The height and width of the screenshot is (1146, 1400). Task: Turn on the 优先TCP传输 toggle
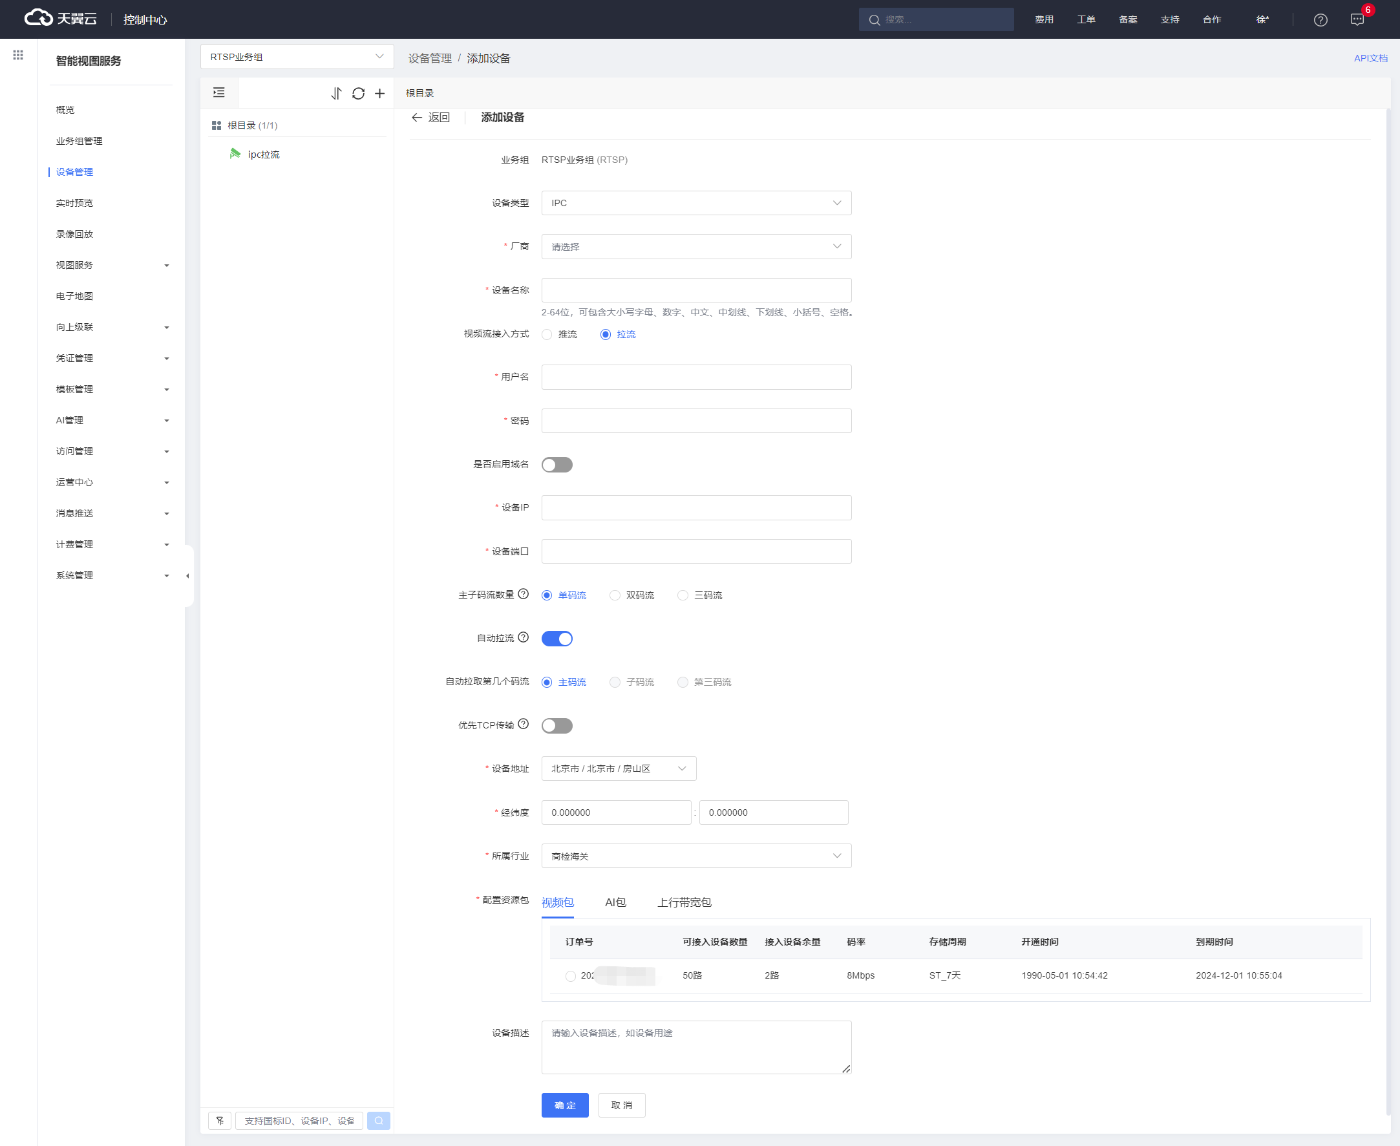557,725
